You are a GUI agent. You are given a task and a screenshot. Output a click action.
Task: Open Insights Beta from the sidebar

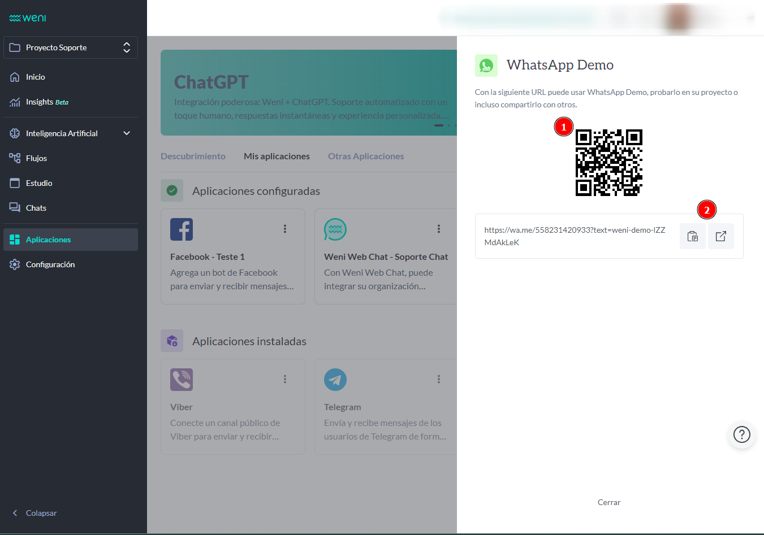tap(14, 102)
